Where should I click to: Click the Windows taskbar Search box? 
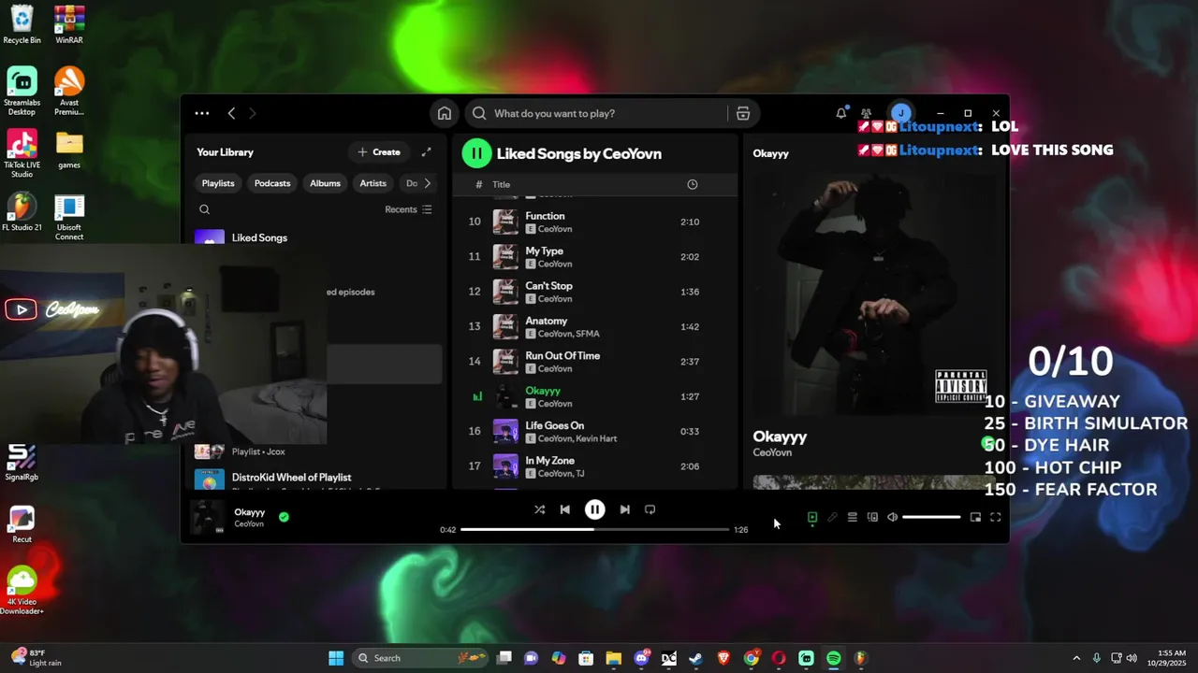point(420,658)
